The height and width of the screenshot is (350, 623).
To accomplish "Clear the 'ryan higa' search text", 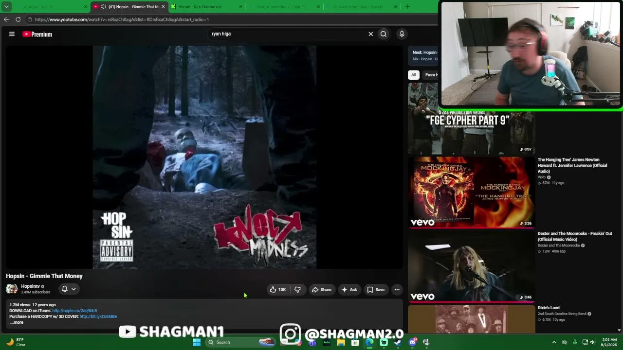I will tap(370, 34).
